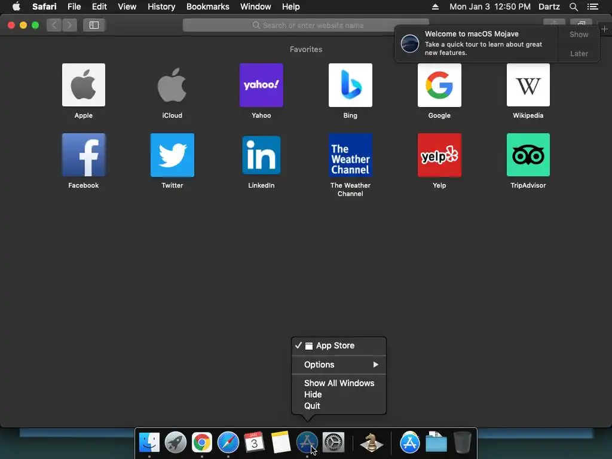Click the Finder icon in the Dock

tap(149, 442)
